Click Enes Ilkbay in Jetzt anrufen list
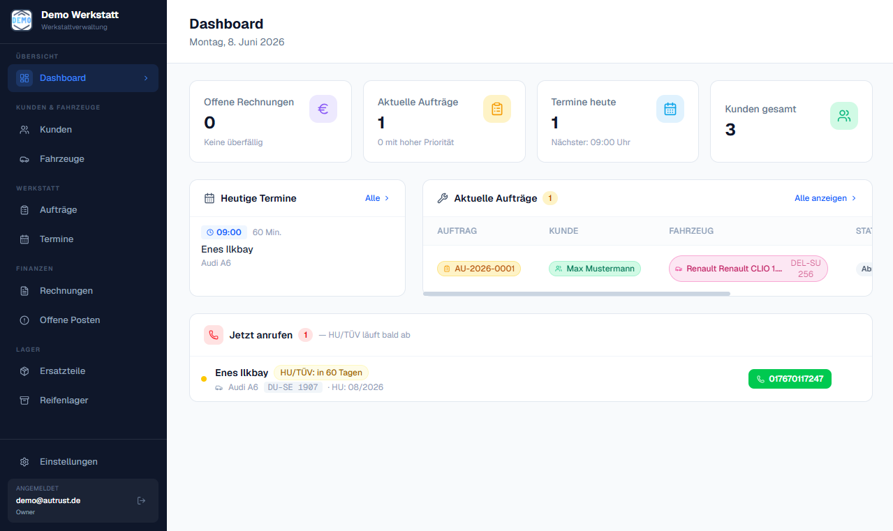 click(242, 373)
